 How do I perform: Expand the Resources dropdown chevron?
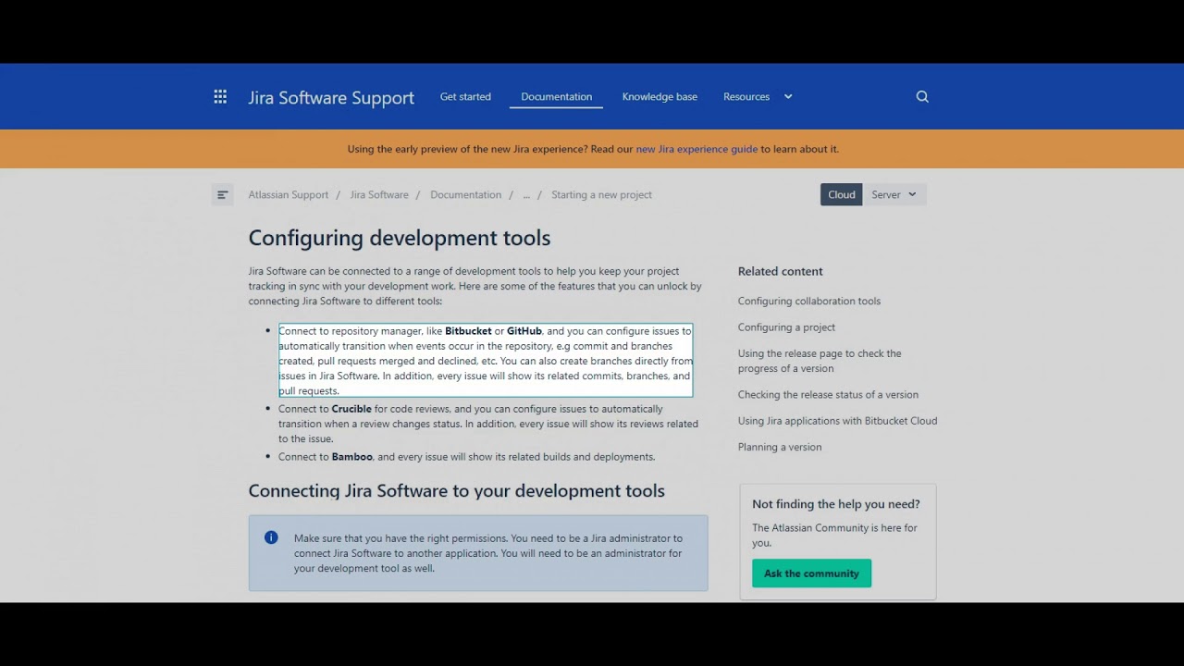(x=788, y=96)
